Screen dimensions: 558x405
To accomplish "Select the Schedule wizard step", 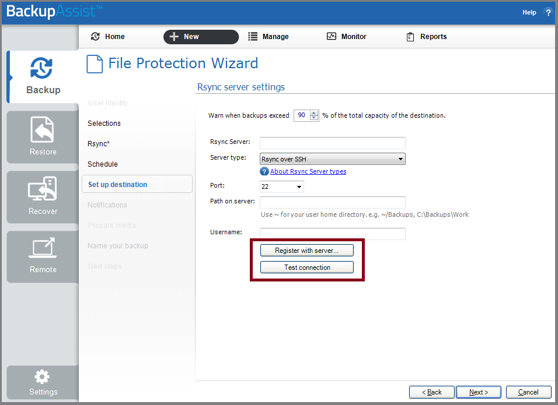I will [103, 164].
